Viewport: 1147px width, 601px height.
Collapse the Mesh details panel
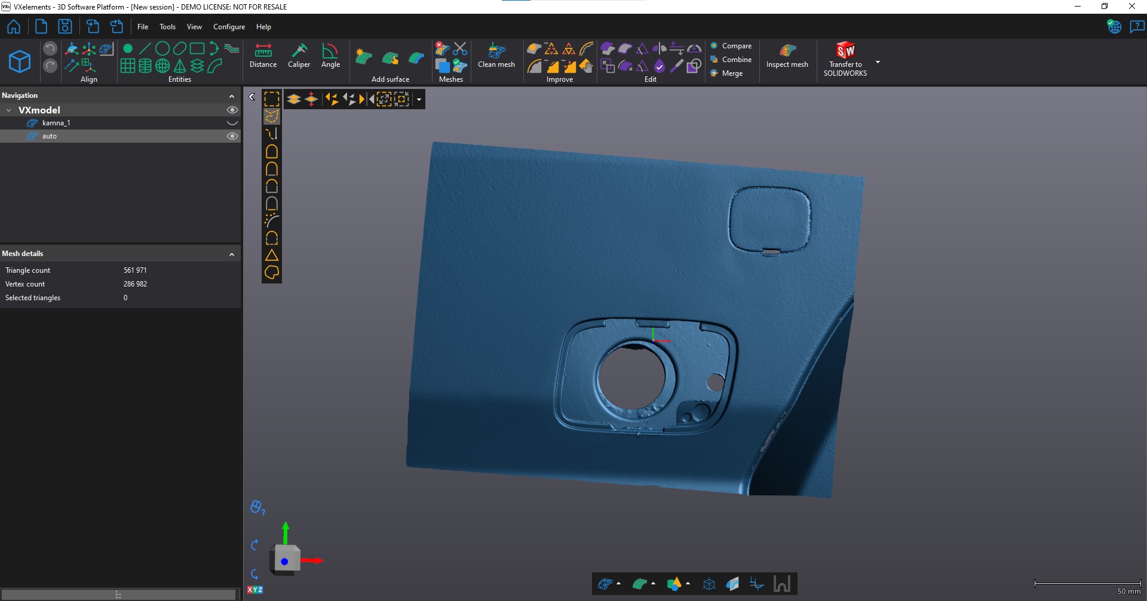tap(232, 254)
